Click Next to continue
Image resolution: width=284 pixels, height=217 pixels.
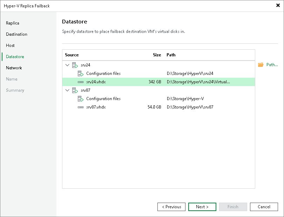click(202, 207)
